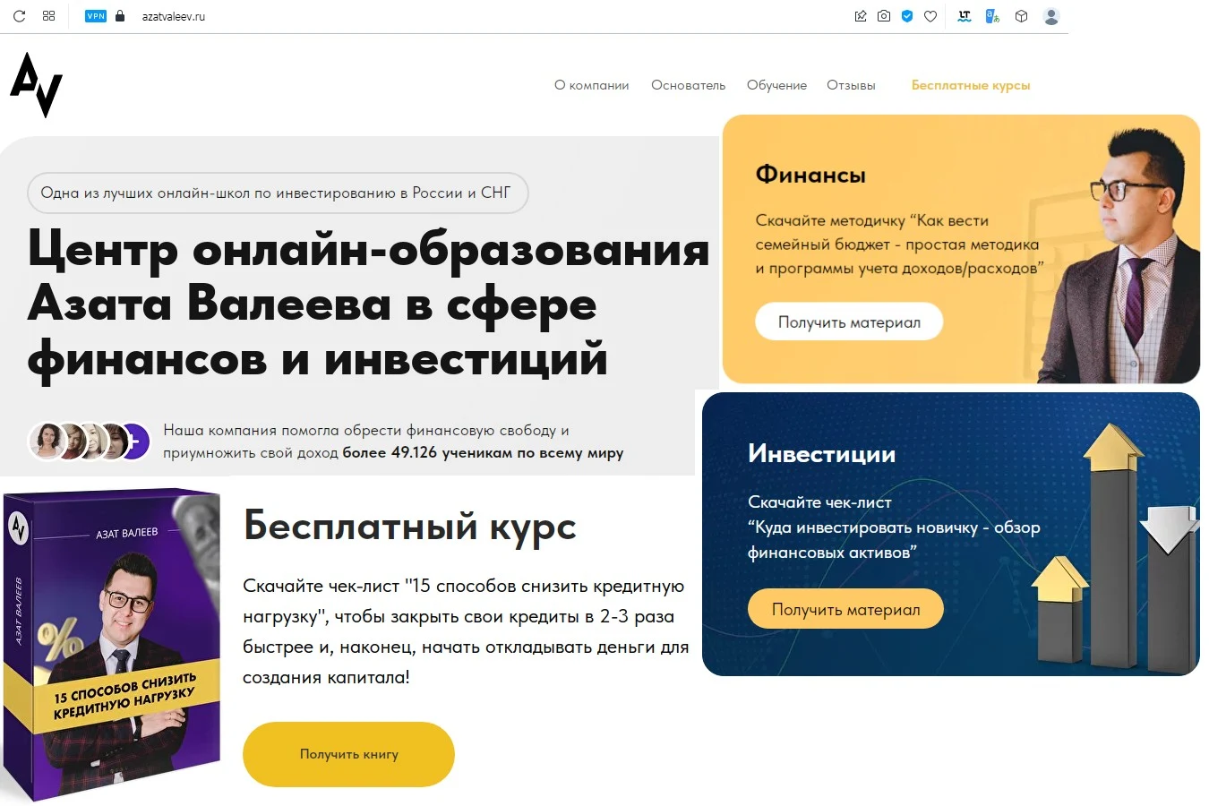The width and height of the screenshot is (1209, 806).
Task: Click the yellow Получить книгу button
Action: [x=348, y=754]
